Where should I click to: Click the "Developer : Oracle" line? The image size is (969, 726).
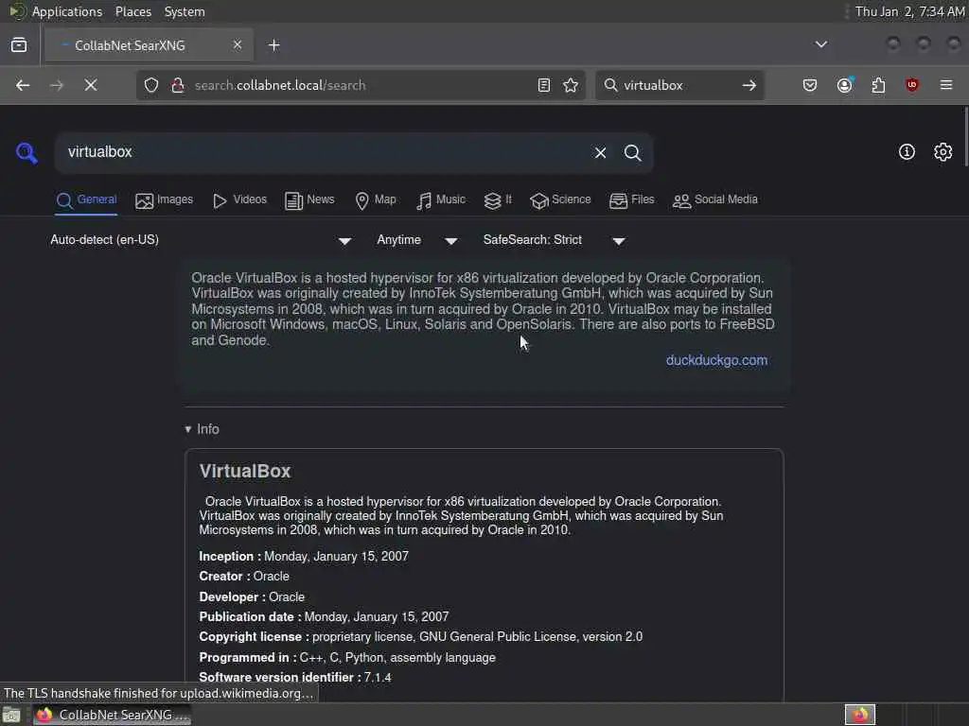tap(252, 597)
